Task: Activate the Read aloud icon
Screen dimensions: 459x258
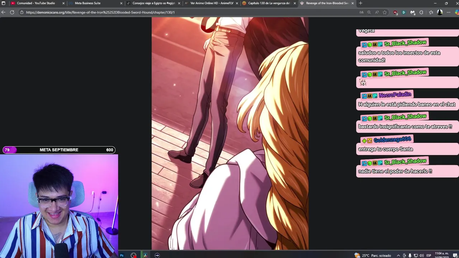Action: pos(377,12)
